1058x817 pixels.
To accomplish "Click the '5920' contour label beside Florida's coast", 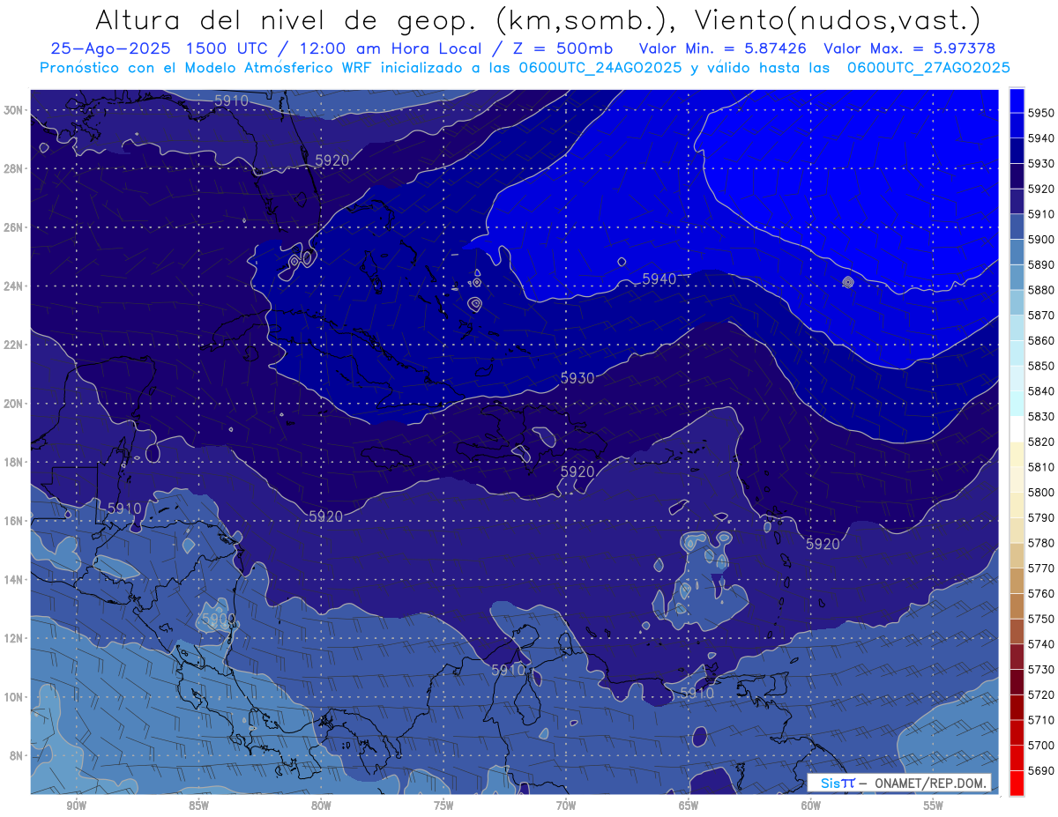I will (x=332, y=160).
